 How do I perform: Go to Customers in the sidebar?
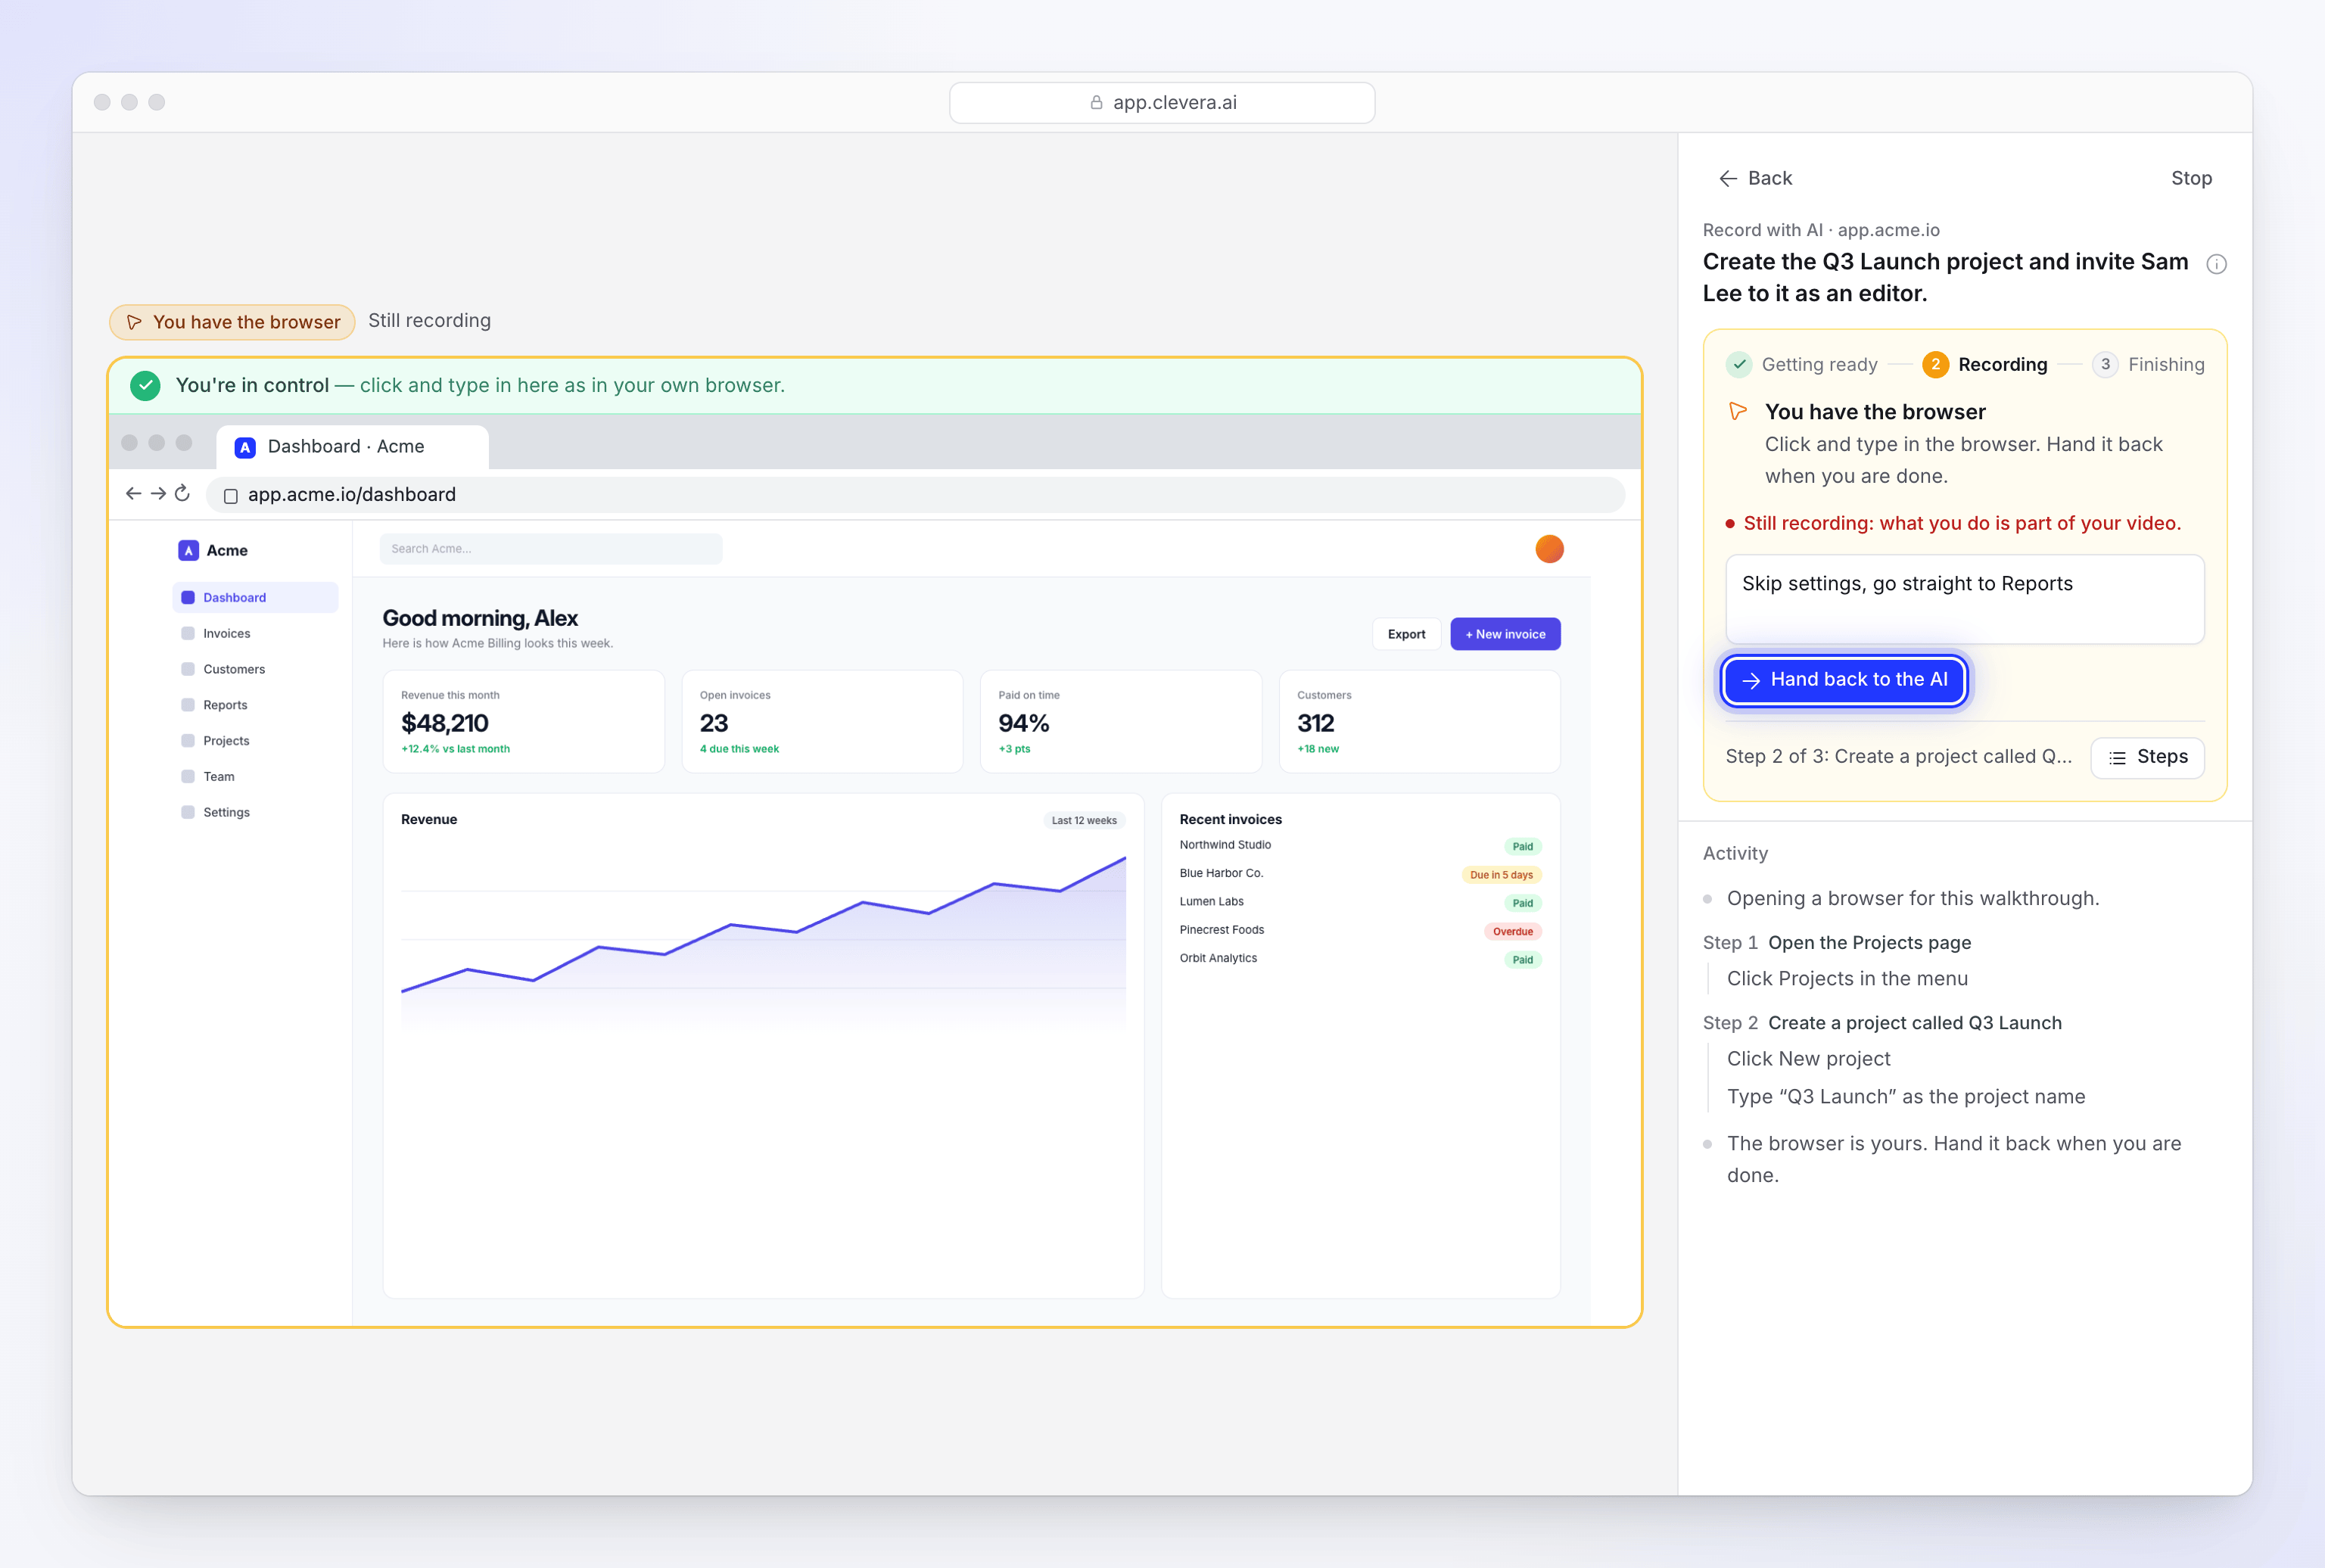(x=255, y=669)
